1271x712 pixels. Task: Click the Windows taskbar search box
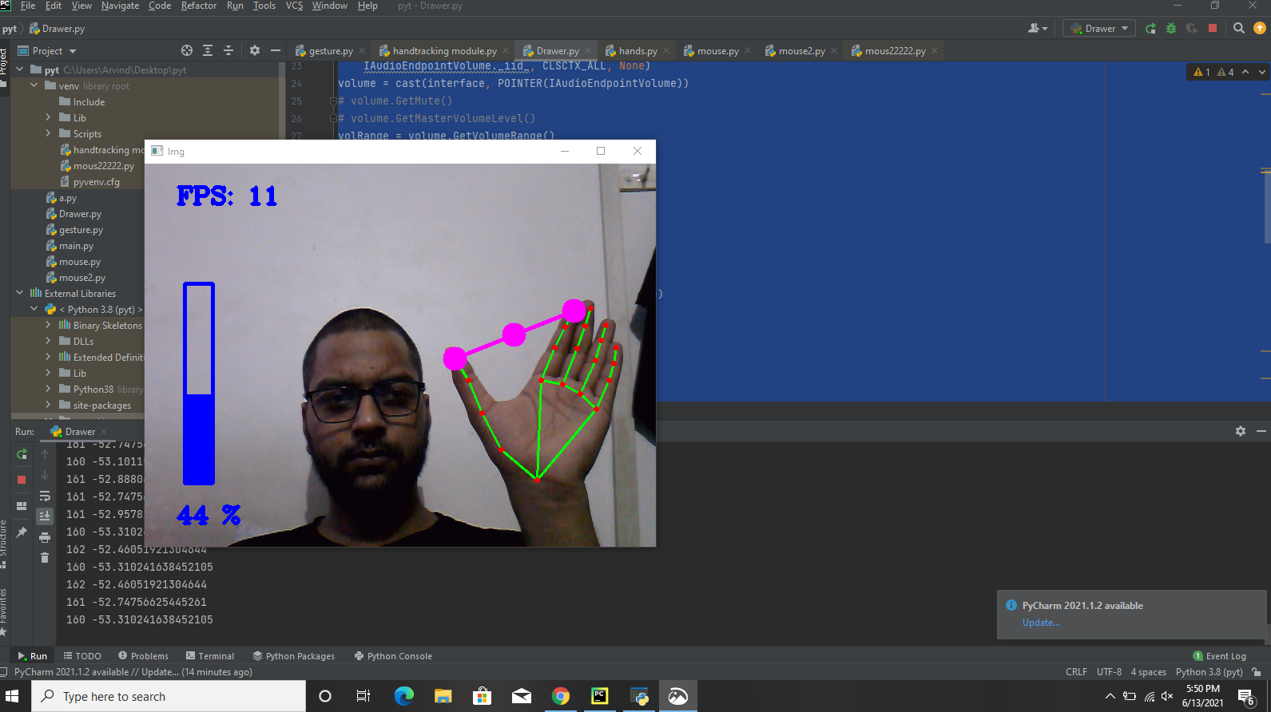[169, 696]
